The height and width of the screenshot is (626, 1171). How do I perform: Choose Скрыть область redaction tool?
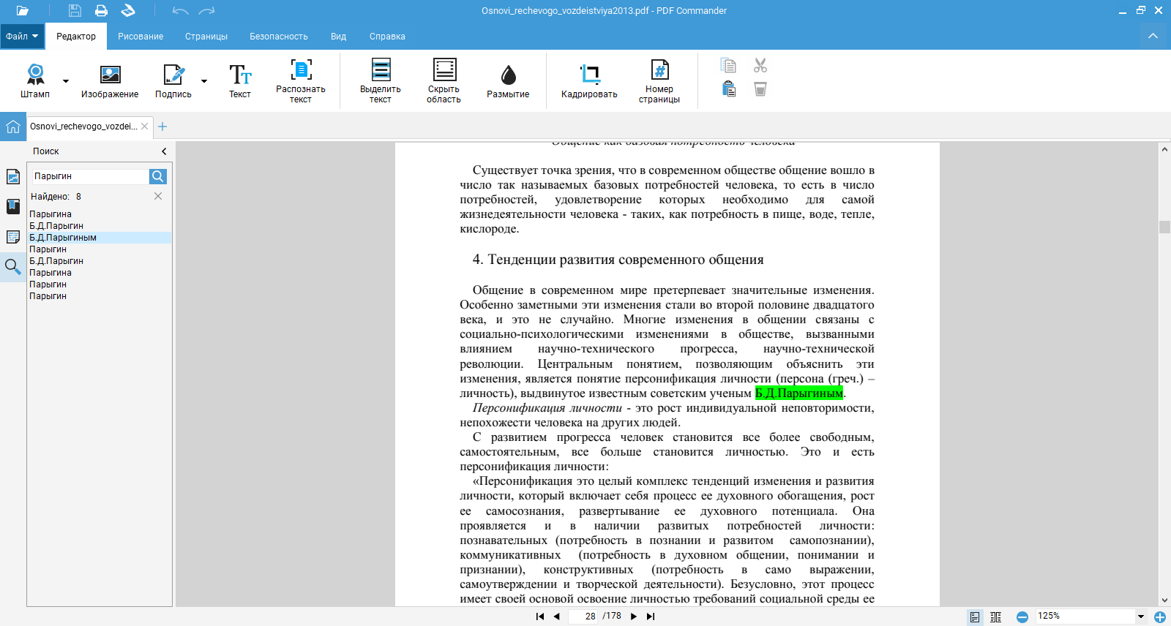pos(444,80)
